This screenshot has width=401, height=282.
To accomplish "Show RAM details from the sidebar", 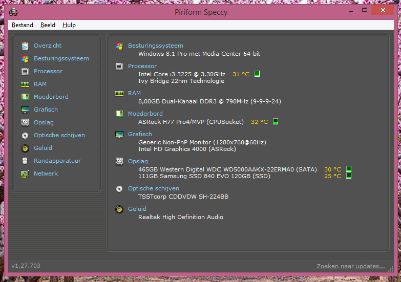I will (x=40, y=84).
